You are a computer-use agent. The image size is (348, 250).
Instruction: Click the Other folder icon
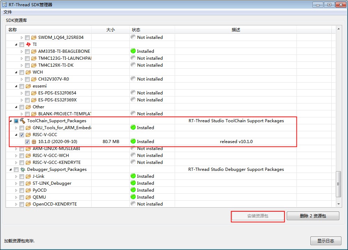[x=28, y=107]
